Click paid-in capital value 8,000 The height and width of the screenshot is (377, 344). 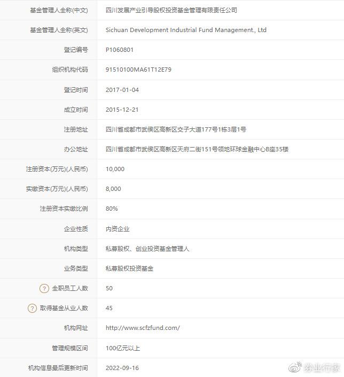pos(113,189)
